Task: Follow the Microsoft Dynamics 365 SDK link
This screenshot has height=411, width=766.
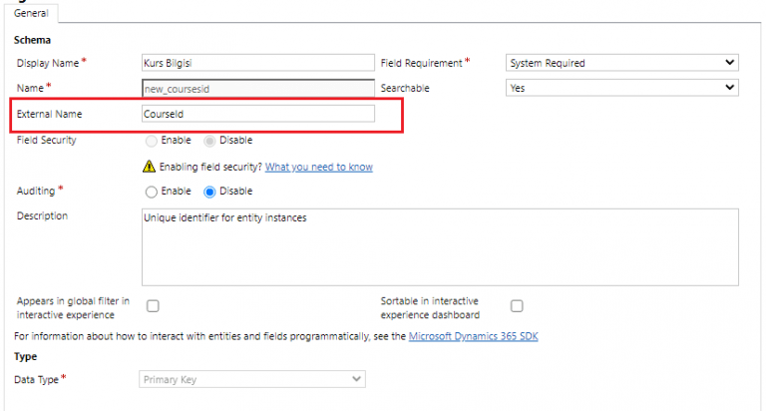Action: 474,337
